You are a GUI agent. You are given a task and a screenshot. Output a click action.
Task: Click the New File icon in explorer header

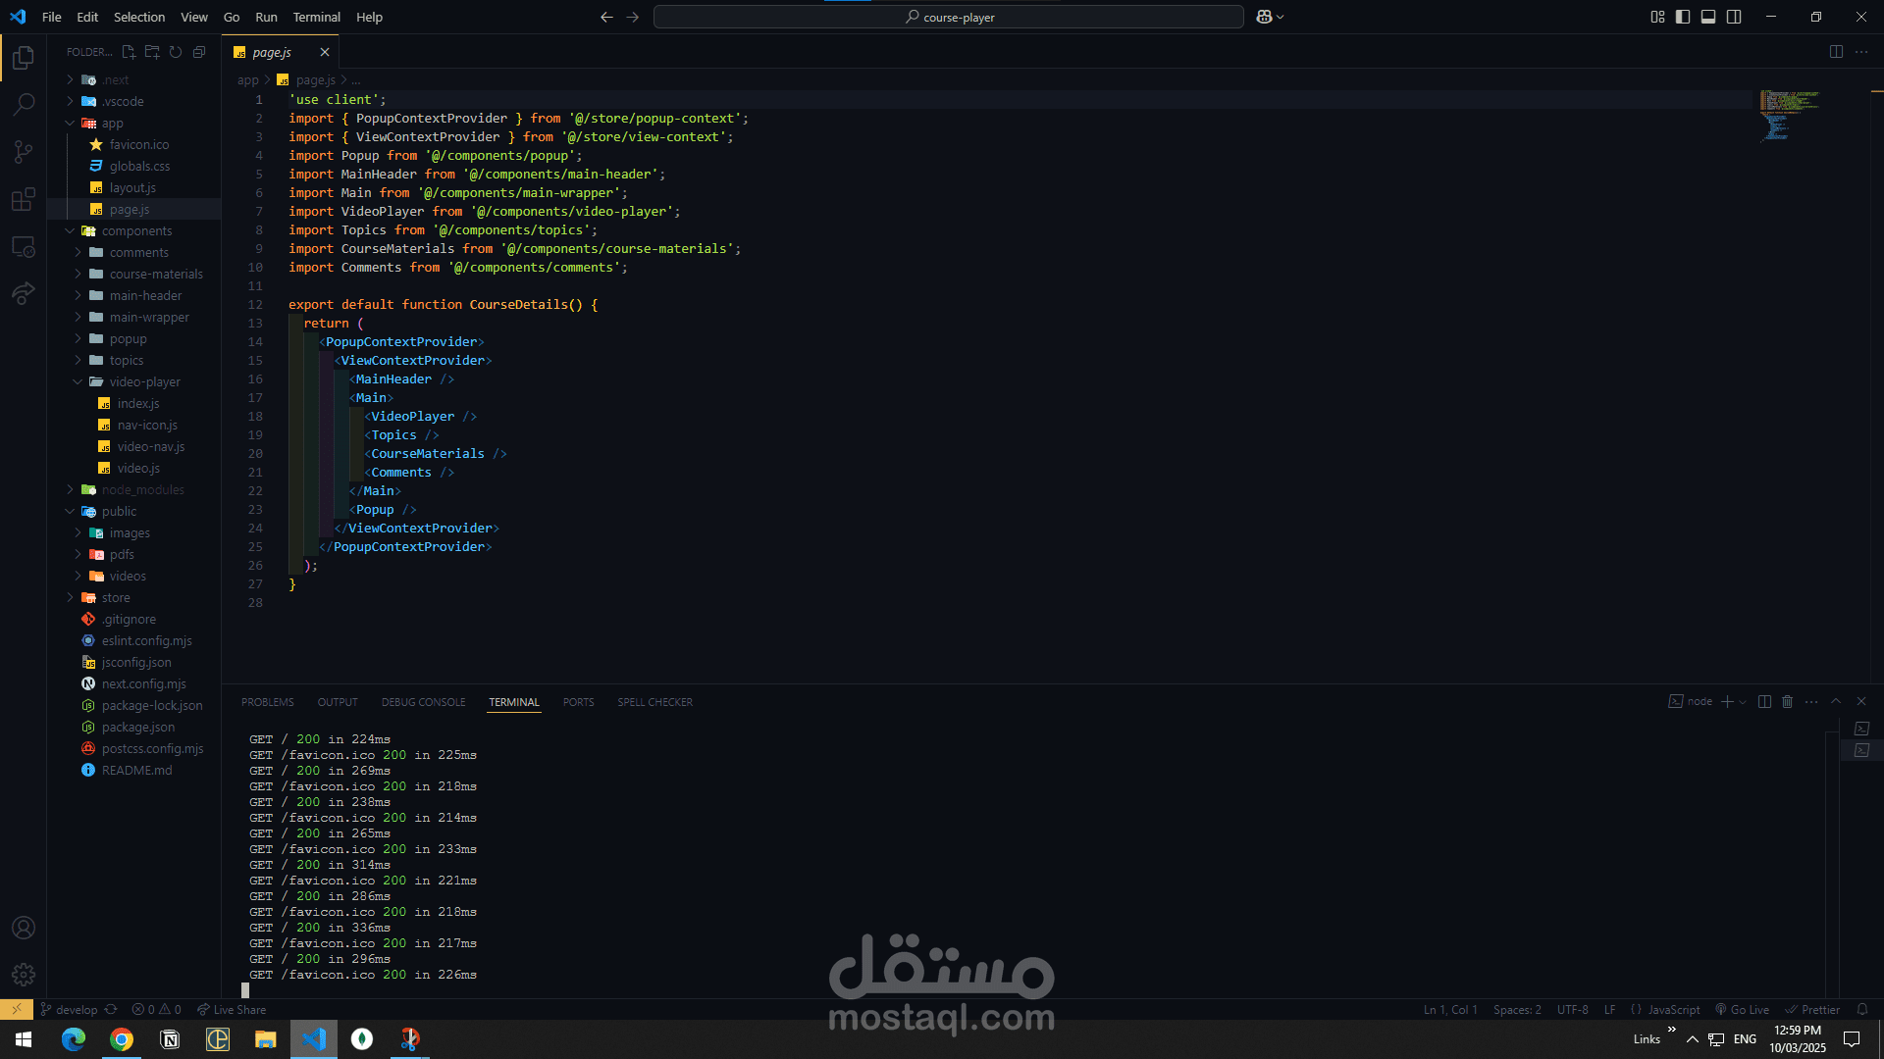pyautogui.click(x=129, y=52)
